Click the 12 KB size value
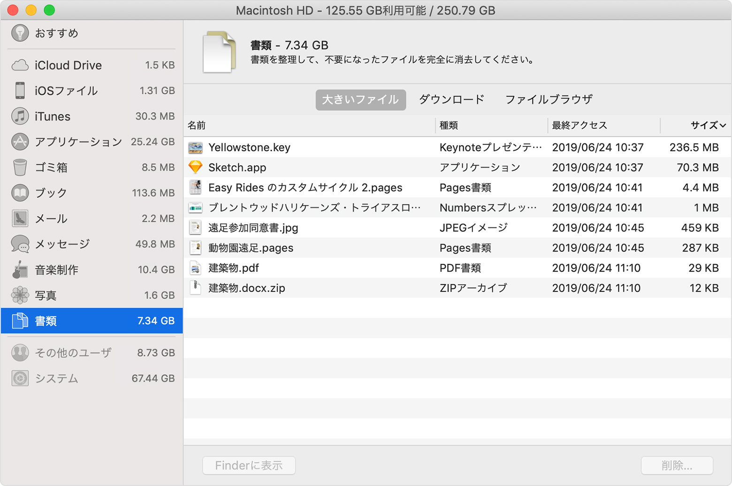 click(704, 288)
